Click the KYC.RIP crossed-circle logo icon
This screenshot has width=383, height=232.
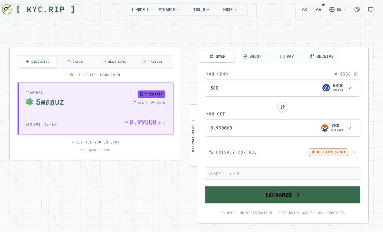[x=7, y=10]
